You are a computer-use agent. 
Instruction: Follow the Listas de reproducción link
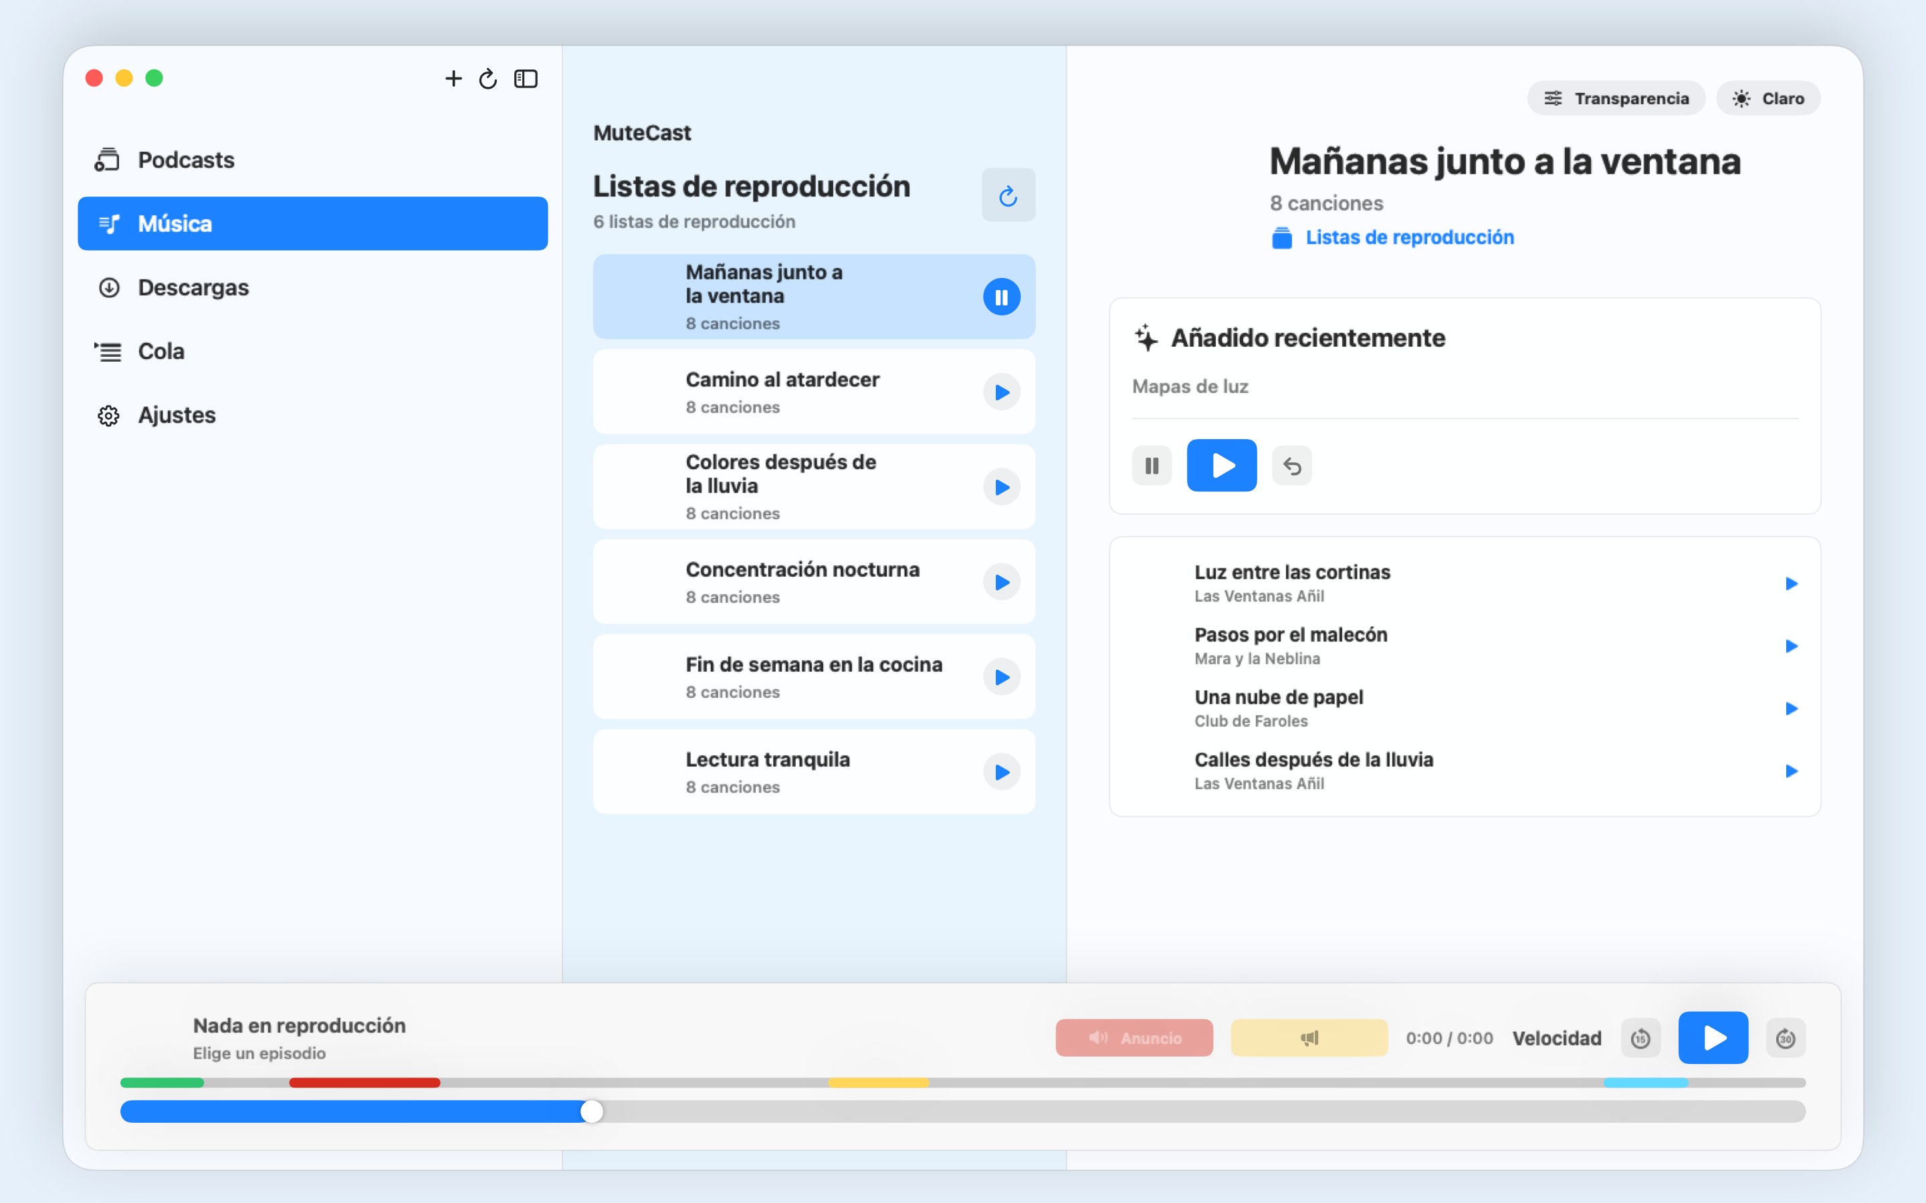point(1408,238)
